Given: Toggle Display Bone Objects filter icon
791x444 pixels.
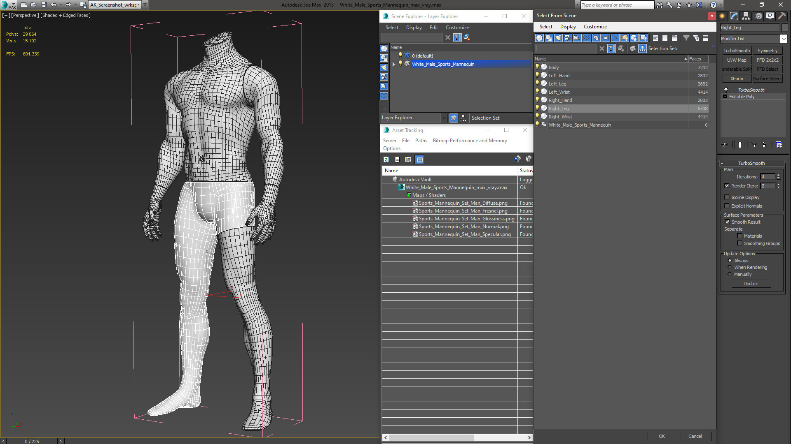Looking at the screenshot, I should tap(615, 38).
